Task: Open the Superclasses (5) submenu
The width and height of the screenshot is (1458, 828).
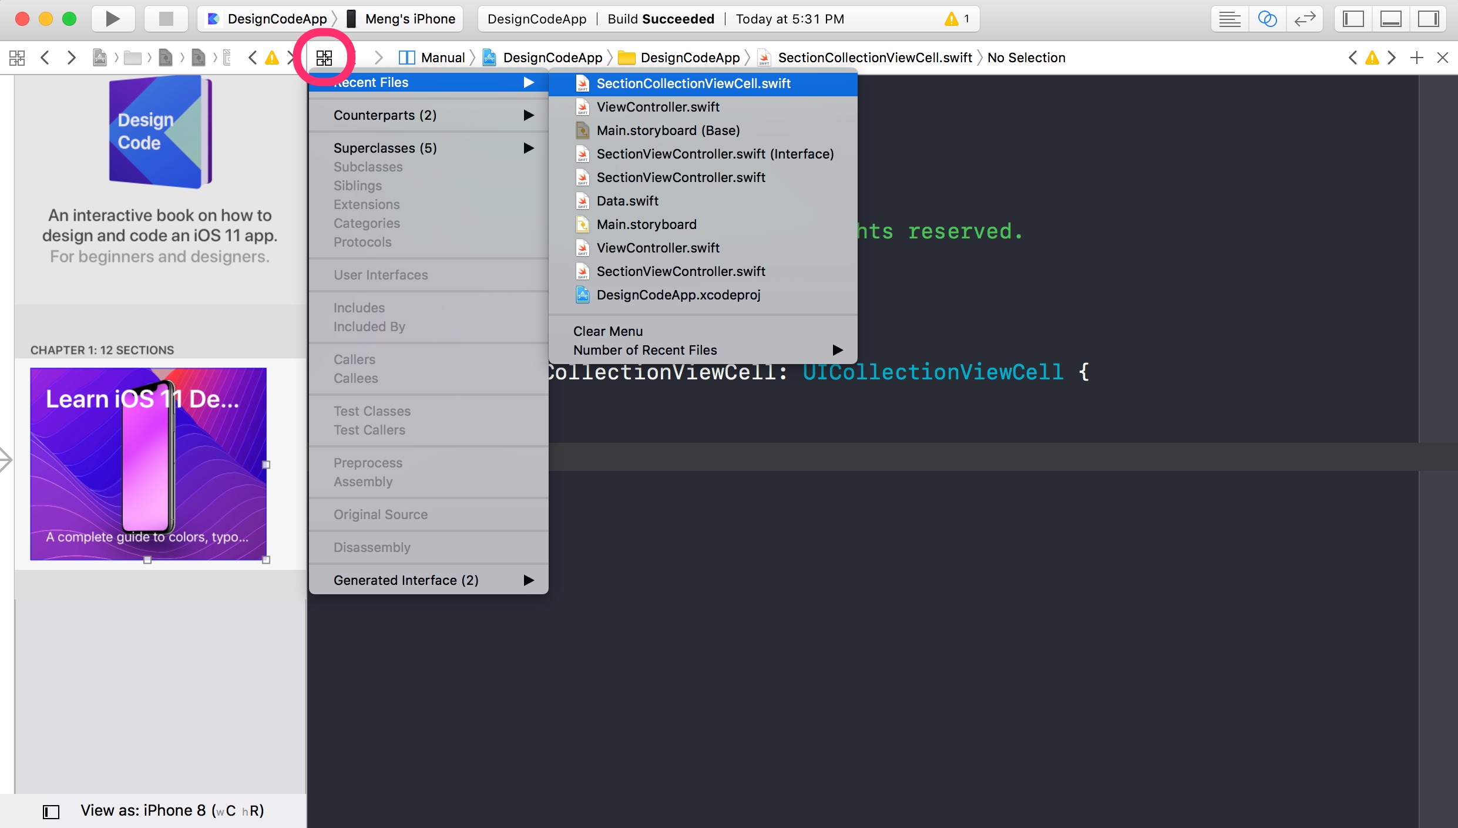Action: 429,148
